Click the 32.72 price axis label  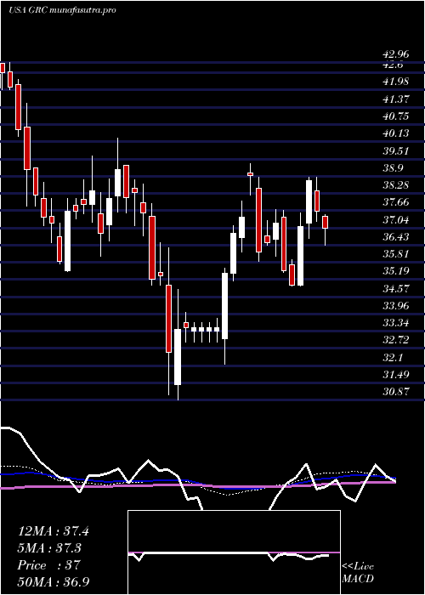(396, 340)
